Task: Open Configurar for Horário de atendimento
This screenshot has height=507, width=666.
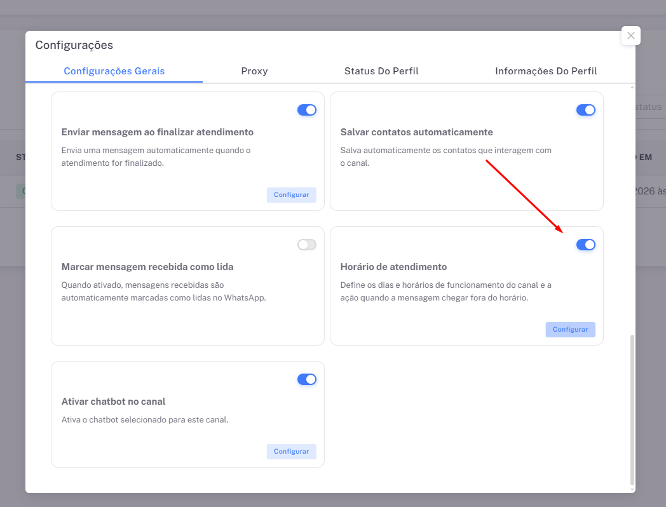Action: [x=570, y=330]
